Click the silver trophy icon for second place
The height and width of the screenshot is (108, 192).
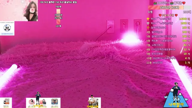[x=148, y=23]
